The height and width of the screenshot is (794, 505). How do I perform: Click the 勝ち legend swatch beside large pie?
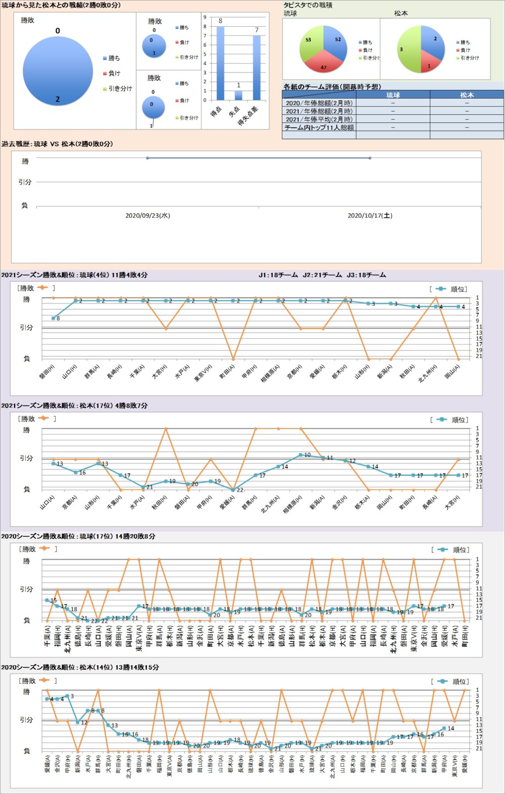tap(105, 59)
